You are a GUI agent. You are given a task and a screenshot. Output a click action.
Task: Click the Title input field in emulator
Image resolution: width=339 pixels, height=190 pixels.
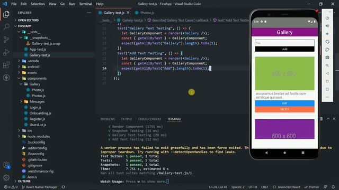(284, 43)
